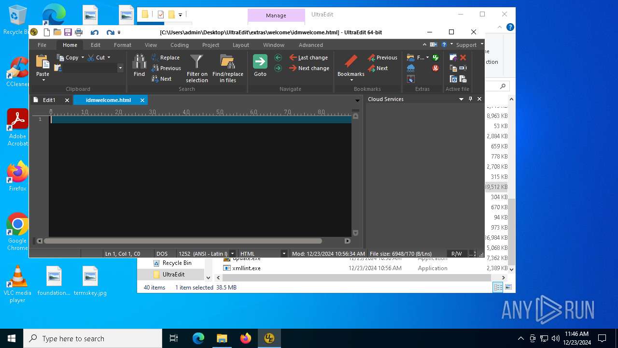Go to Previous bookmark
Screen dimensions: 618x348
pos(382,58)
